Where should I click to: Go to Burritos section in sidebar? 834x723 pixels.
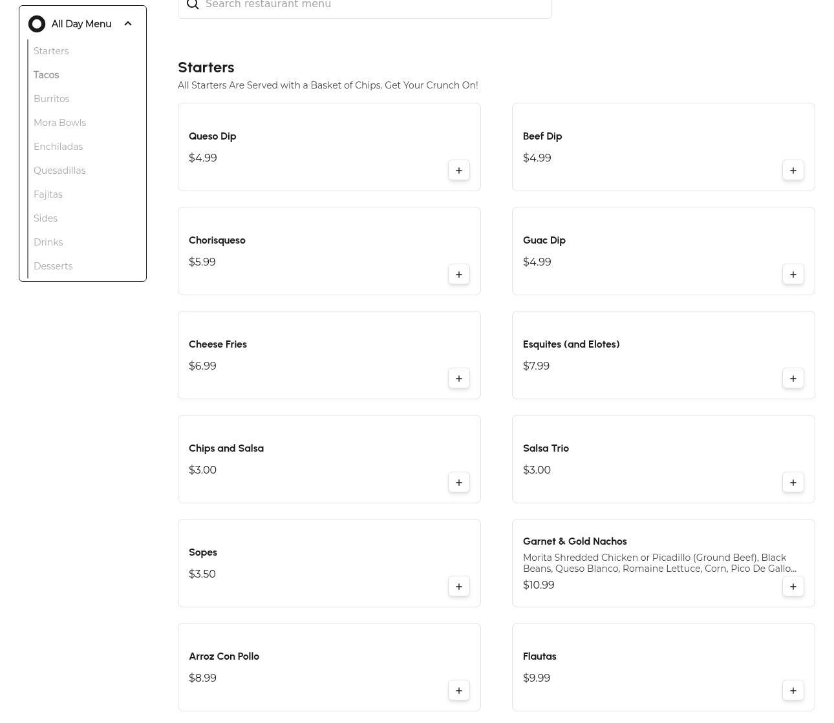52,99
